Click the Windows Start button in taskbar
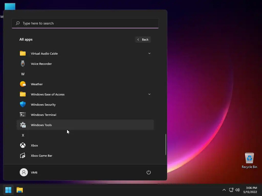This screenshot has width=262, height=196. point(8,190)
